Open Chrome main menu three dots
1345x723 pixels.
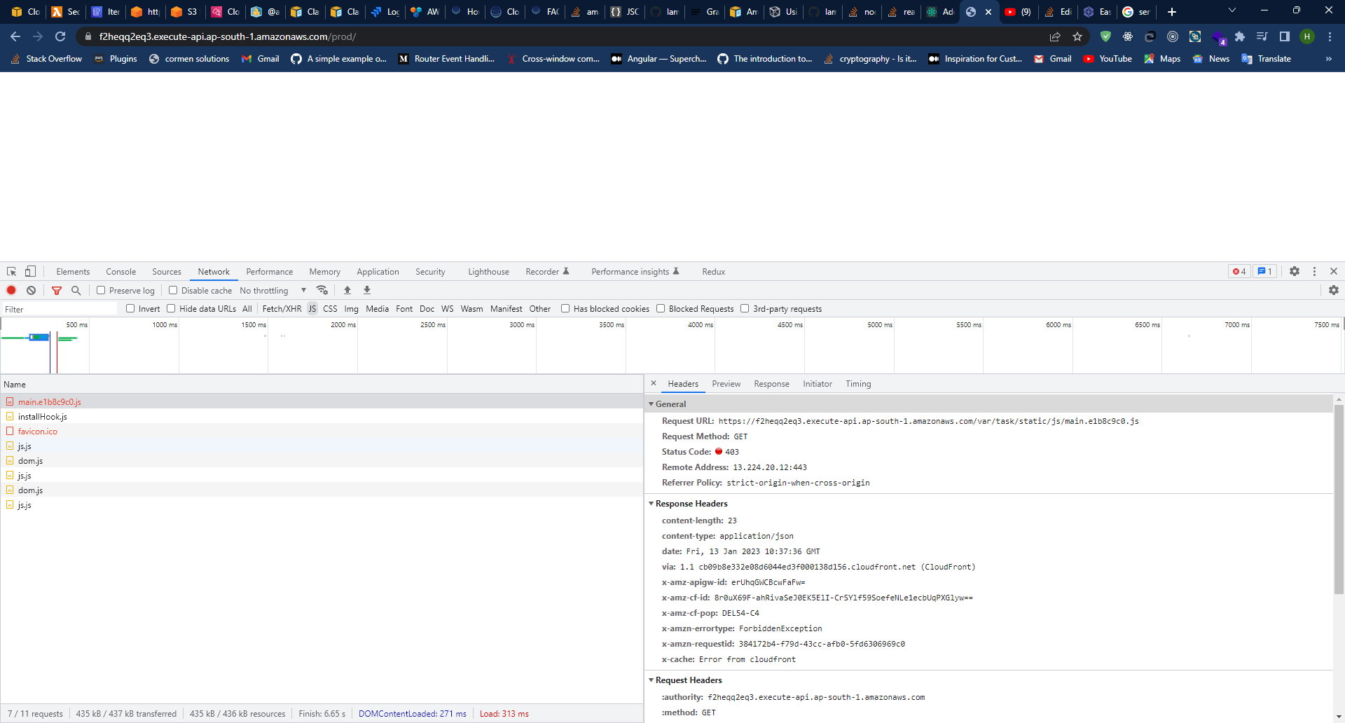pos(1330,36)
